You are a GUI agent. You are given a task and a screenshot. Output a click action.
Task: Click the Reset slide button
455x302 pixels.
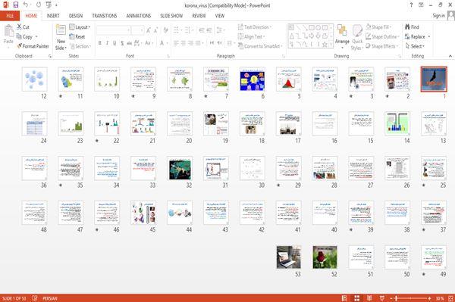pyautogui.click(x=77, y=36)
